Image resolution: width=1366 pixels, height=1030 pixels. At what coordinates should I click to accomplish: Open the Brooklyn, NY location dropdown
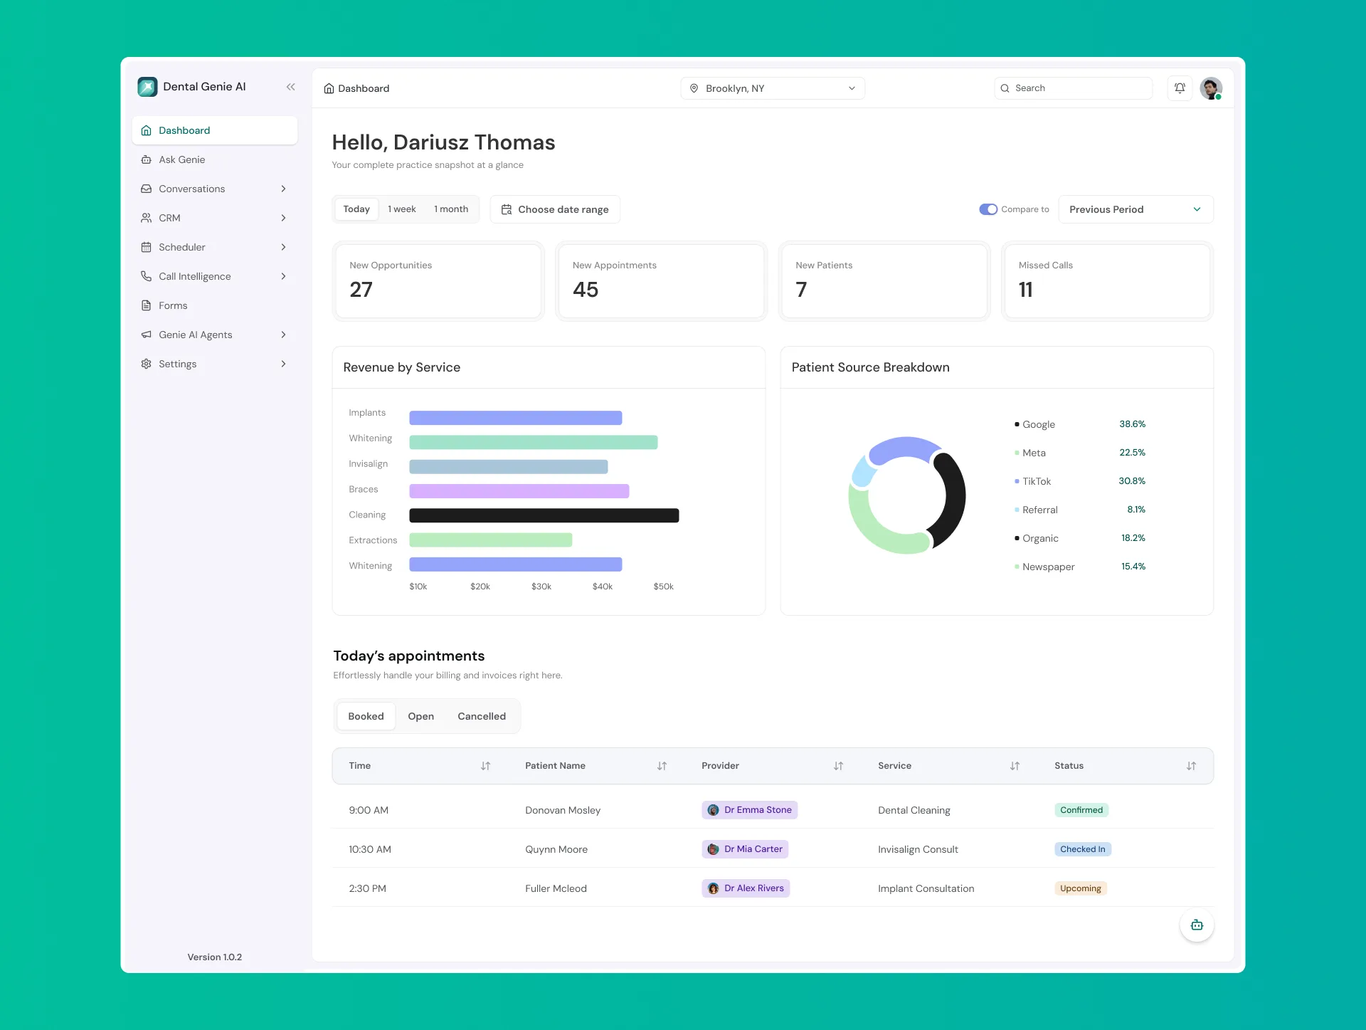coord(772,88)
